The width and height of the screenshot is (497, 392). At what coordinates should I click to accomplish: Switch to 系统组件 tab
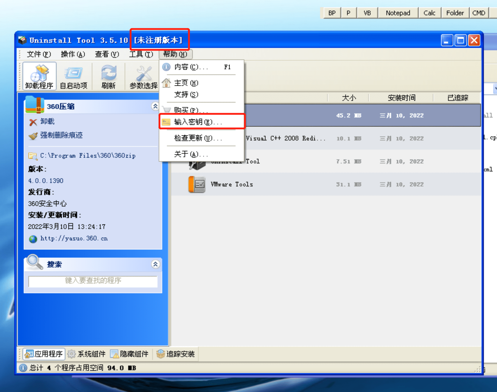(86, 354)
